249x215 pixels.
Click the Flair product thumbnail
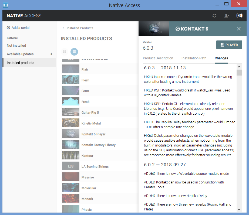pyautogui.click(x=70, y=69)
